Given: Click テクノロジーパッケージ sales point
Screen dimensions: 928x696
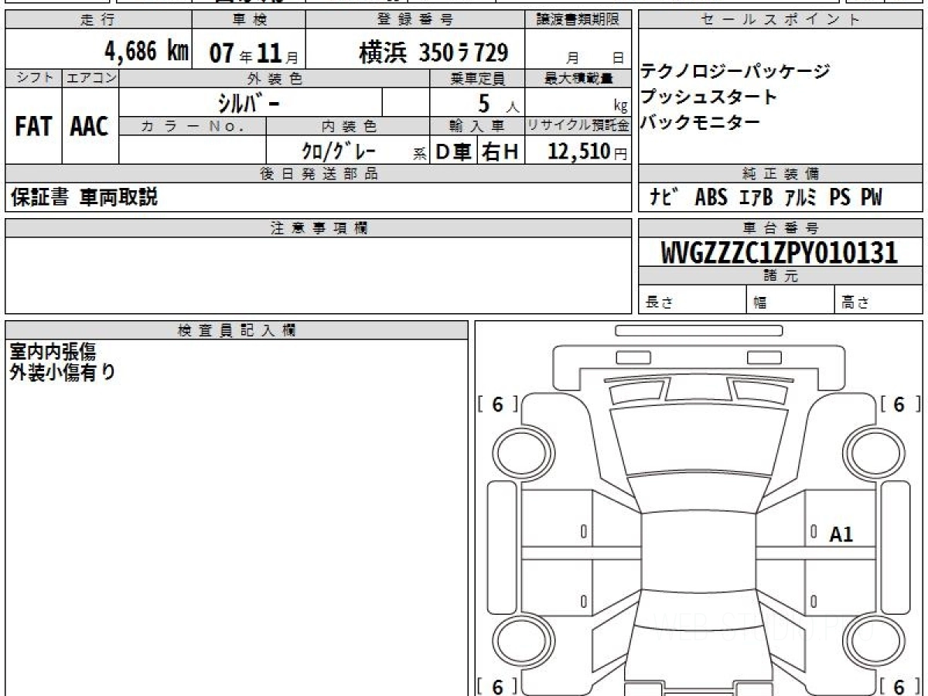Looking at the screenshot, I should (x=735, y=72).
